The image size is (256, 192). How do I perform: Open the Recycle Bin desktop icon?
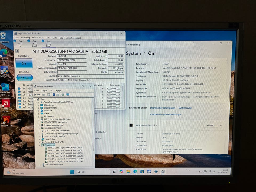pos(3,37)
